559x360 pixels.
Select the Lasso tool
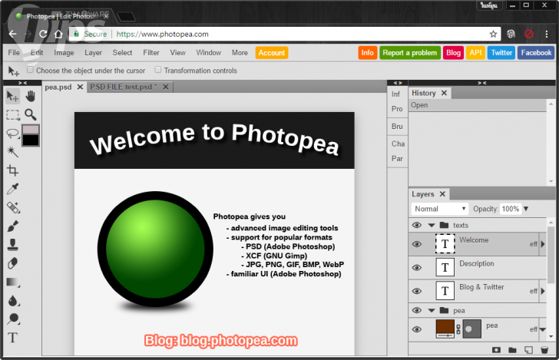(13, 134)
